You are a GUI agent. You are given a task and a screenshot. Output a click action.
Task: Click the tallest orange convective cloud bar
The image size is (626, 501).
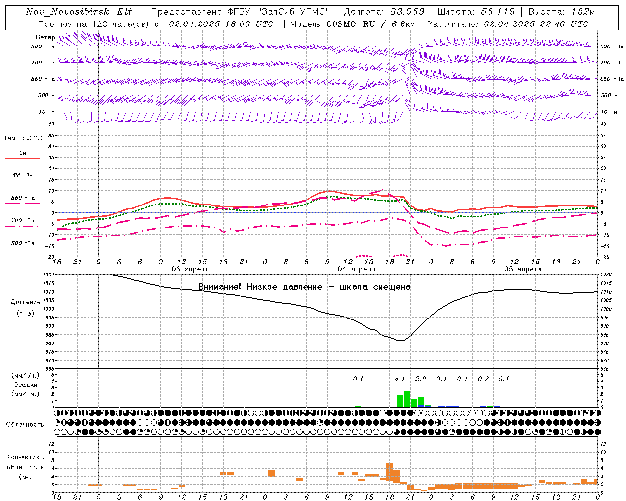[390, 473]
